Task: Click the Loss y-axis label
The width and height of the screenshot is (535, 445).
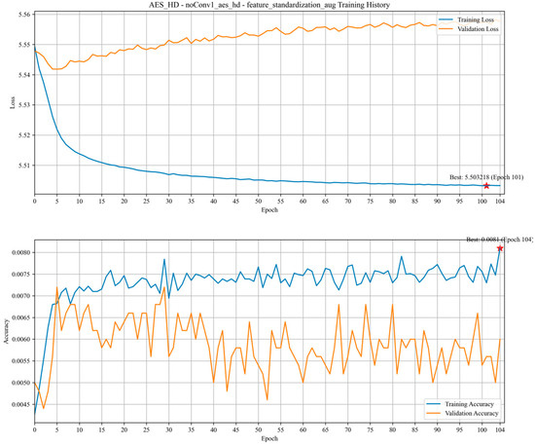Action: [13, 103]
